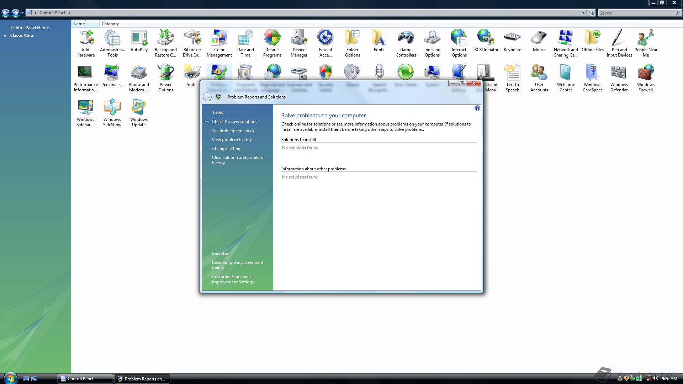Open Network and Sharing Center icon
This screenshot has width=683, height=384.
point(566,43)
